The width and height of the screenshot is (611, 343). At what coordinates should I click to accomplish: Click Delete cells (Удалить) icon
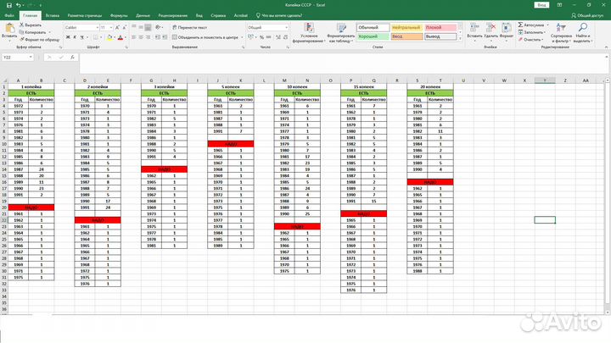(490, 30)
